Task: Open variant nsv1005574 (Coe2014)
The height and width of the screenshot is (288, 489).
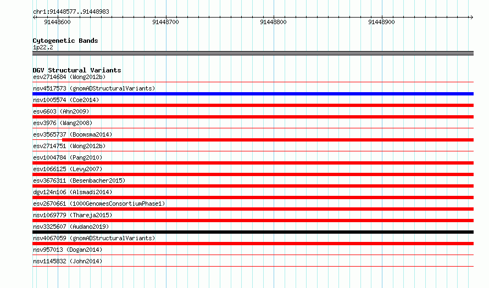Action: click(x=66, y=100)
